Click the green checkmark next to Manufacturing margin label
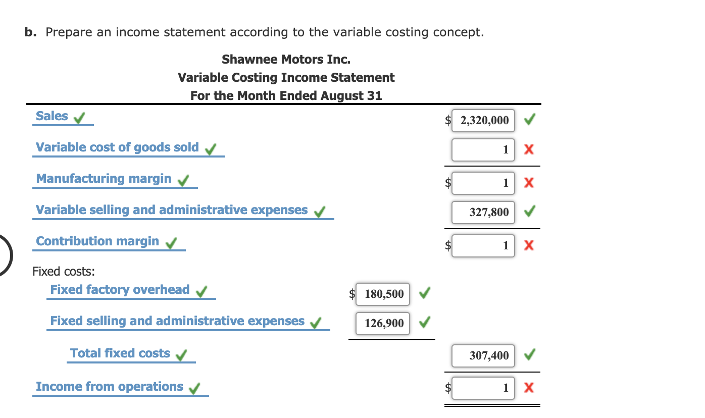Viewport: 705px width, 418px height. [x=184, y=180]
